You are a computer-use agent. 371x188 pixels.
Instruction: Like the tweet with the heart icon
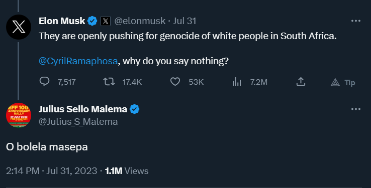tap(175, 82)
